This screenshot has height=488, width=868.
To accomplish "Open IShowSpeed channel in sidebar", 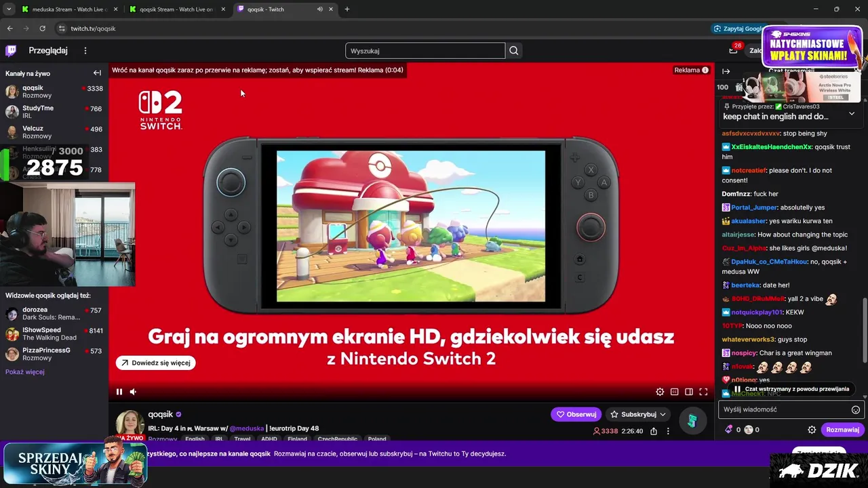I will [54, 334].
